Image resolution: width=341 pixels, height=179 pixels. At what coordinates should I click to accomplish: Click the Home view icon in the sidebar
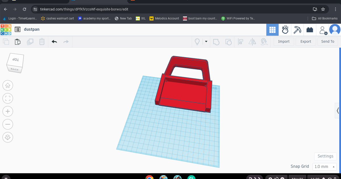pos(8,85)
